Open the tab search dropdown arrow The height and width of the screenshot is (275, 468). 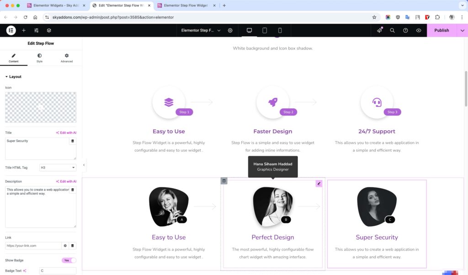(463, 5)
